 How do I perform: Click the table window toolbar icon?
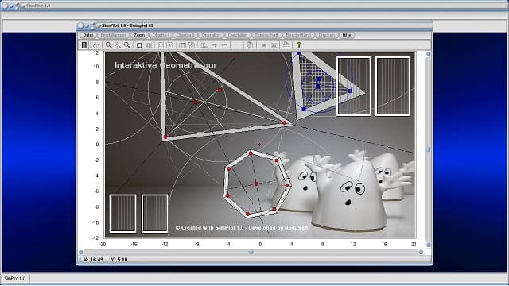pyautogui.click(x=182, y=45)
